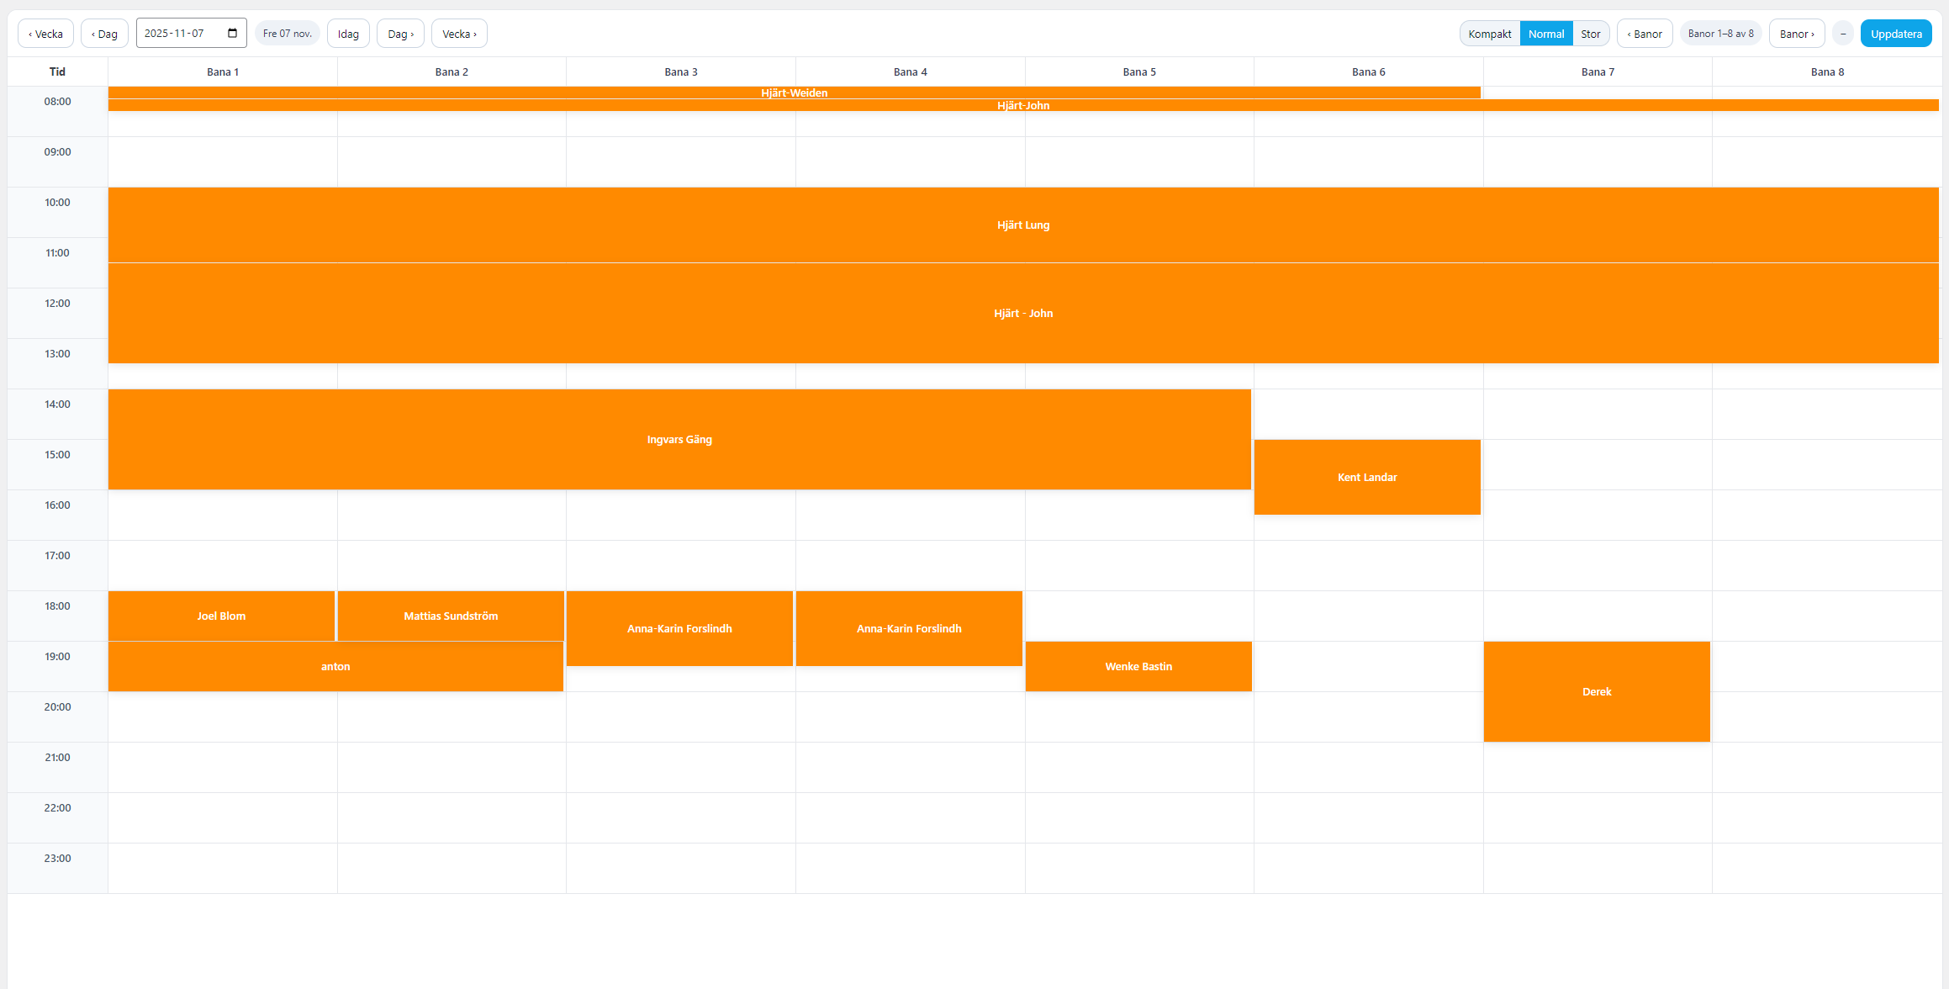The image size is (1949, 989).
Task: Advance to the next day
Action: pos(400,34)
